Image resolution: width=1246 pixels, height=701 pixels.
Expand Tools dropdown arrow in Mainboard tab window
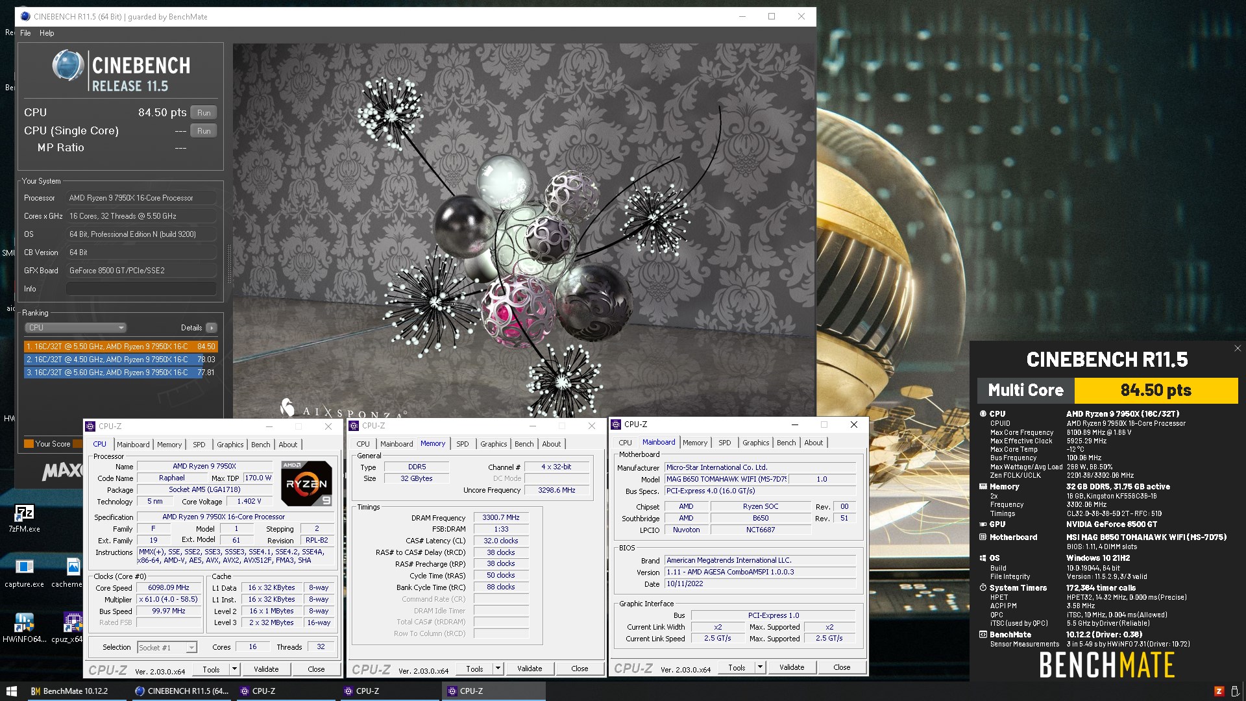click(760, 667)
